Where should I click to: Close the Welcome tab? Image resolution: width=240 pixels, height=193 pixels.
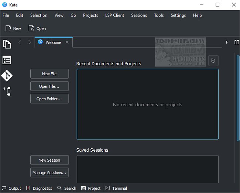click(67, 42)
